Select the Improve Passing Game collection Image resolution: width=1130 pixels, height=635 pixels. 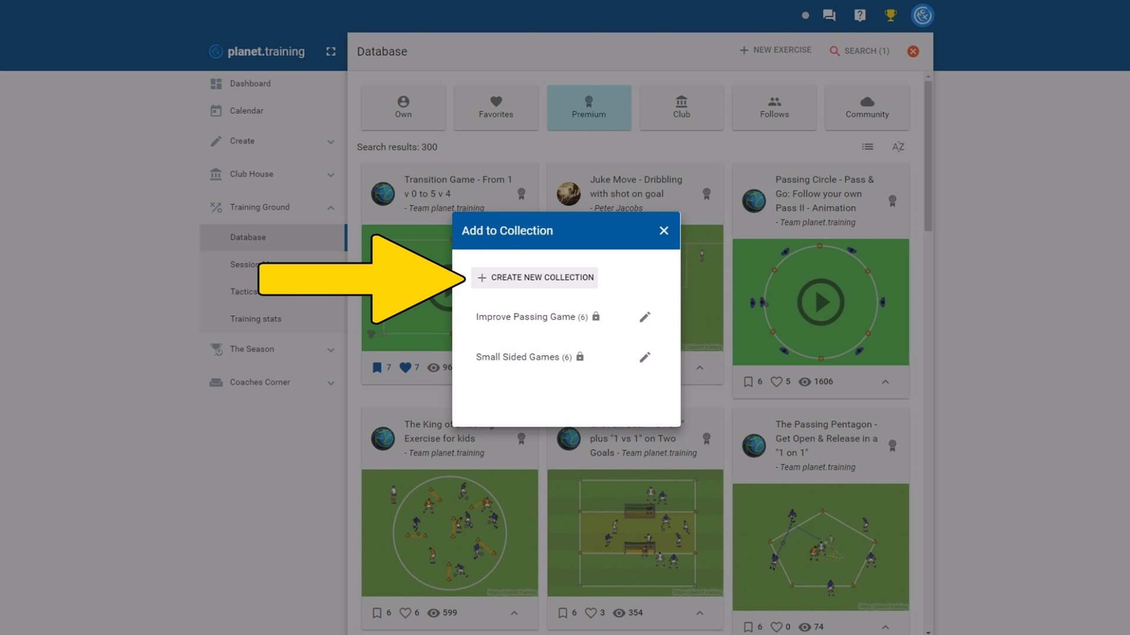538,316
